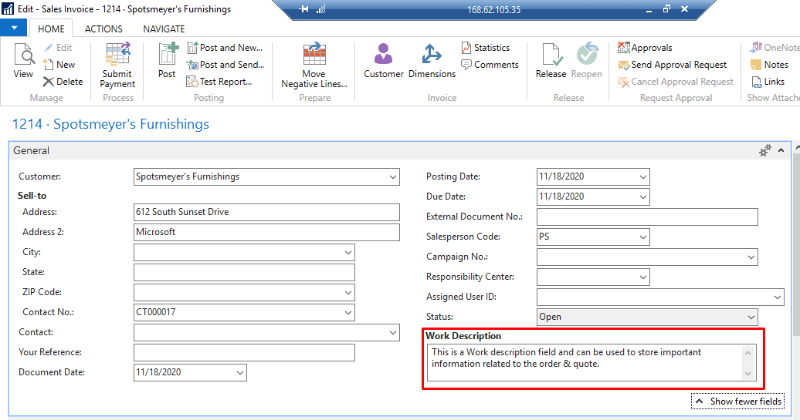Click in the Address field
The image size is (800, 420).
(x=266, y=212)
